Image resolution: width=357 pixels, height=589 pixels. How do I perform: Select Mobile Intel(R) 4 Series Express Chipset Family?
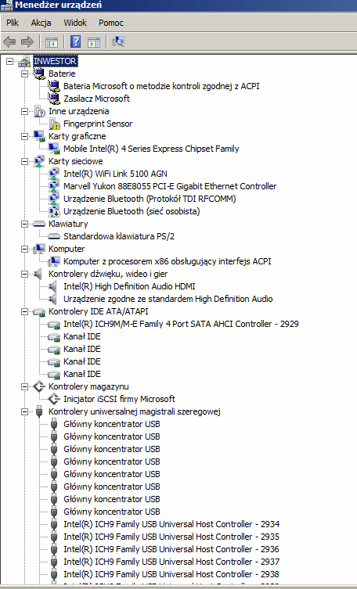pos(151,149)
